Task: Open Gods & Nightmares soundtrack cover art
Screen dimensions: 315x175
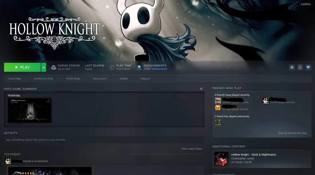Action: pyautogui.click(x=221, y=159)
